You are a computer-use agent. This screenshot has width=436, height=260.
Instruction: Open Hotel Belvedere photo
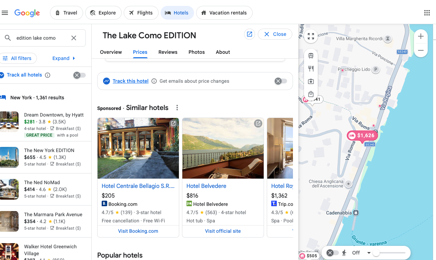click(x=223, y=148)
